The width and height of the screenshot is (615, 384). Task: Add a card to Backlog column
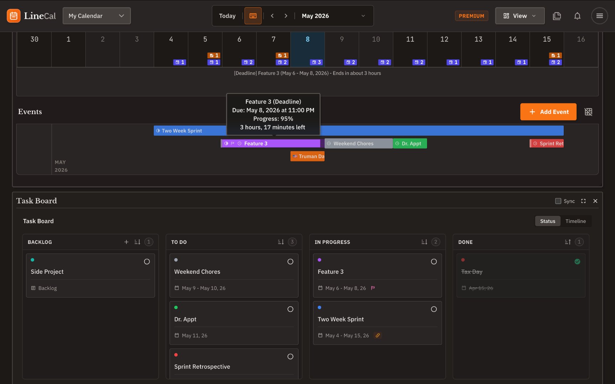pos(126,242)
